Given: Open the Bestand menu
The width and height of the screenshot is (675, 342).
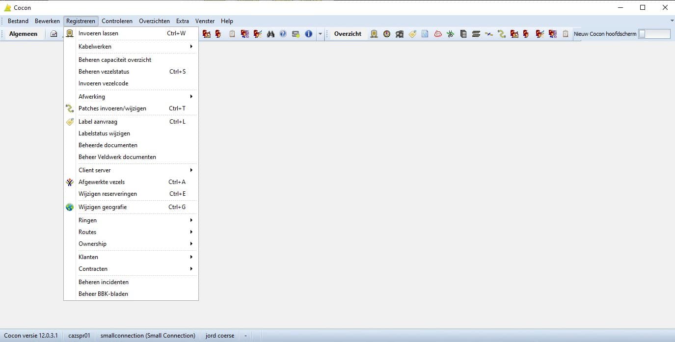Looking at the screenshot, I should (x=18, y=21).
